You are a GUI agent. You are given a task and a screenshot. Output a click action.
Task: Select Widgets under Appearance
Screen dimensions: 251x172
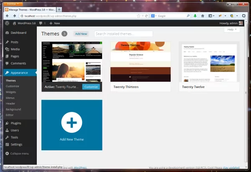pos(11,92)
